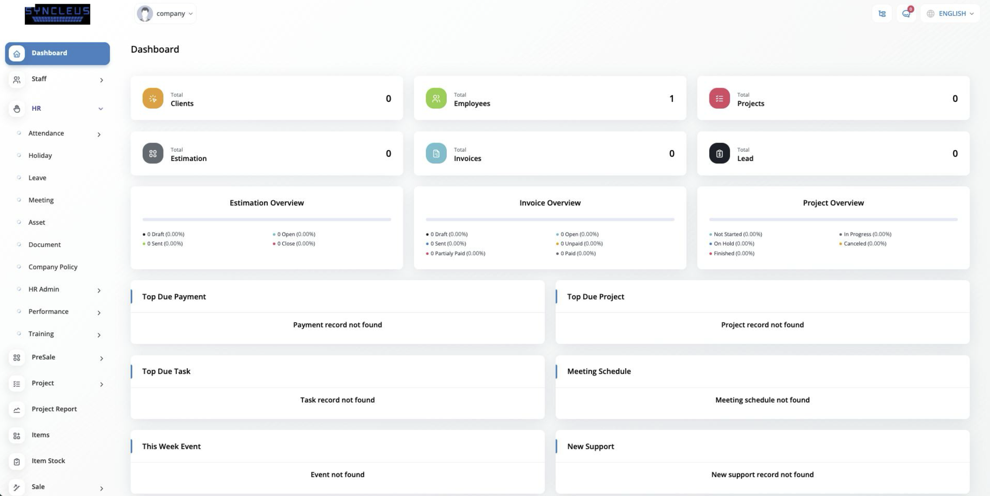Viewport: 990px width, 496px height.
Task: Open the Items menu entry
Action: (x=40, y=435)
